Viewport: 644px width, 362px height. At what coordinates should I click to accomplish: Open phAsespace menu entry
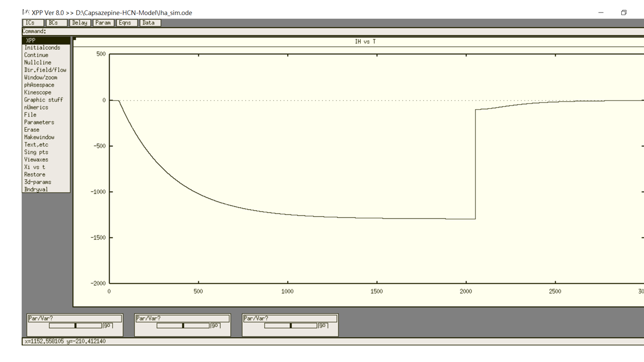[x=46, y=85]
